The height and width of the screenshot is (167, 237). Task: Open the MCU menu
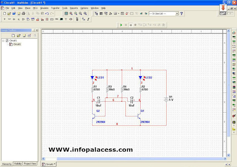[x=35, y=8]
